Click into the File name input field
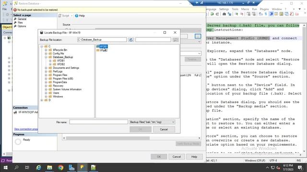This screenshot has width=307, height=172. tap(98, 122)
